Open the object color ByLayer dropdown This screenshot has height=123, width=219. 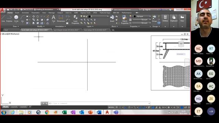(142, 16)
